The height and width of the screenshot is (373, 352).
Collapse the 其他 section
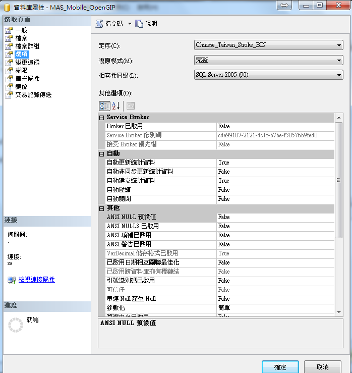coord(101,208)
